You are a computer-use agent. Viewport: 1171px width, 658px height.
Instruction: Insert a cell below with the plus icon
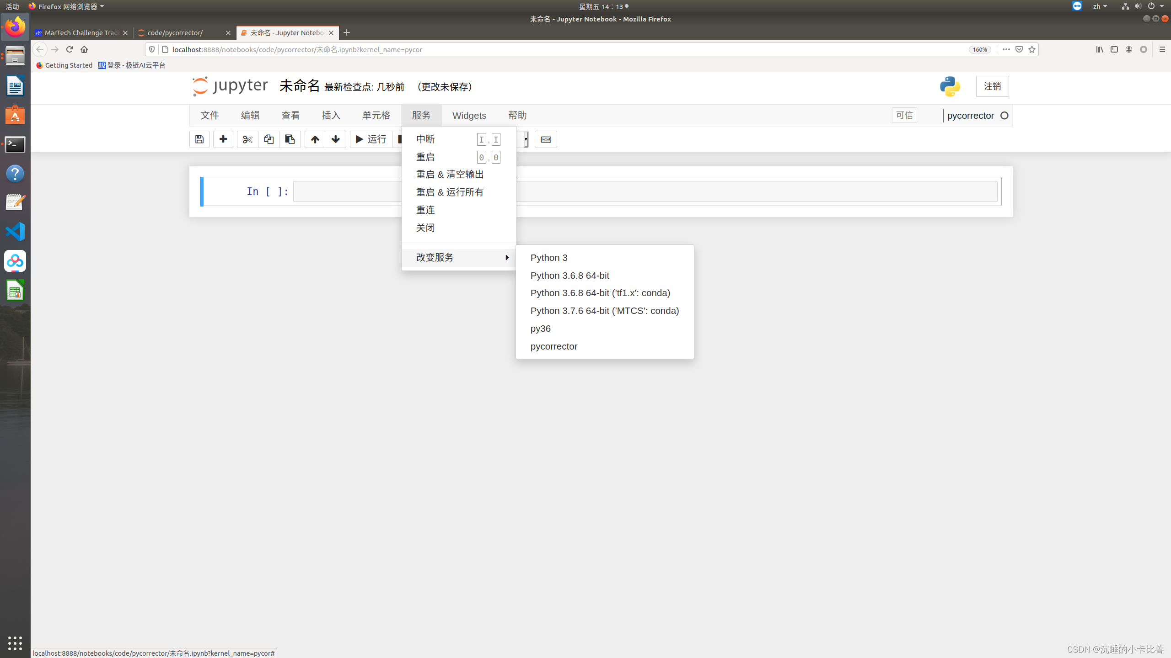(223, 139)
